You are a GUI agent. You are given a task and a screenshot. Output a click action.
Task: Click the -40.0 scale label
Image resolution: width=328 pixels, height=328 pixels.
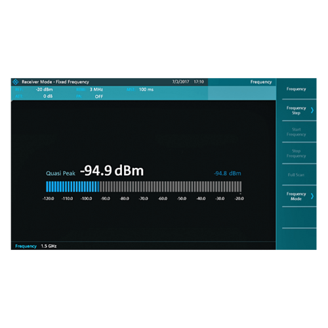[201, 199]
